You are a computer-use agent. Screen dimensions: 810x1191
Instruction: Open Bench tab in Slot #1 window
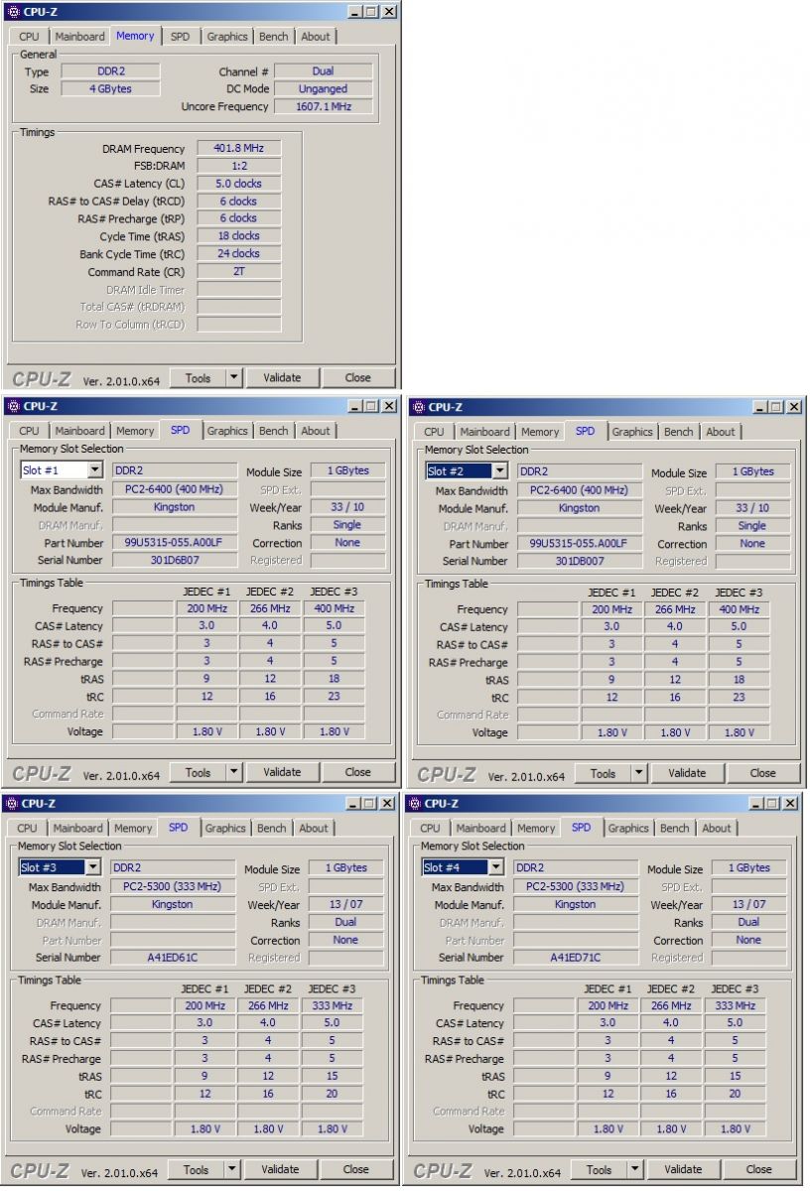click(x=274, y=432)
